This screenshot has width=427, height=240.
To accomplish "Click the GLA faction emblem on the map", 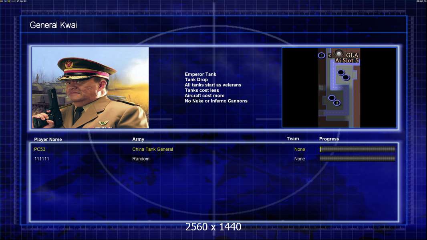I will pyautogui.click(x=338, y=53).
